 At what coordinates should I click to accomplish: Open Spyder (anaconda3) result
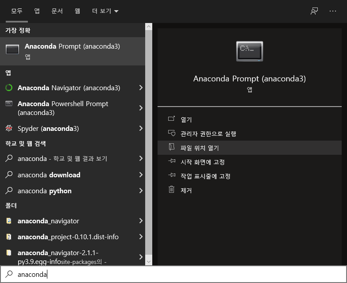click(x=73, y=128)
